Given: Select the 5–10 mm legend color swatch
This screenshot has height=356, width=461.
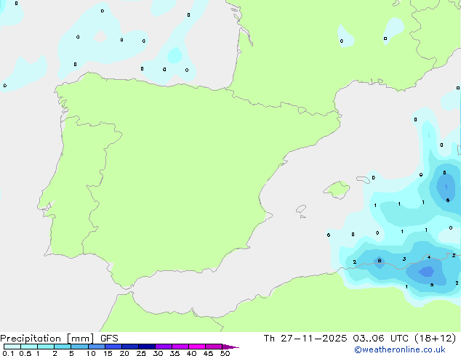Looking at the screenshot, I should click(x=79, y=347).
